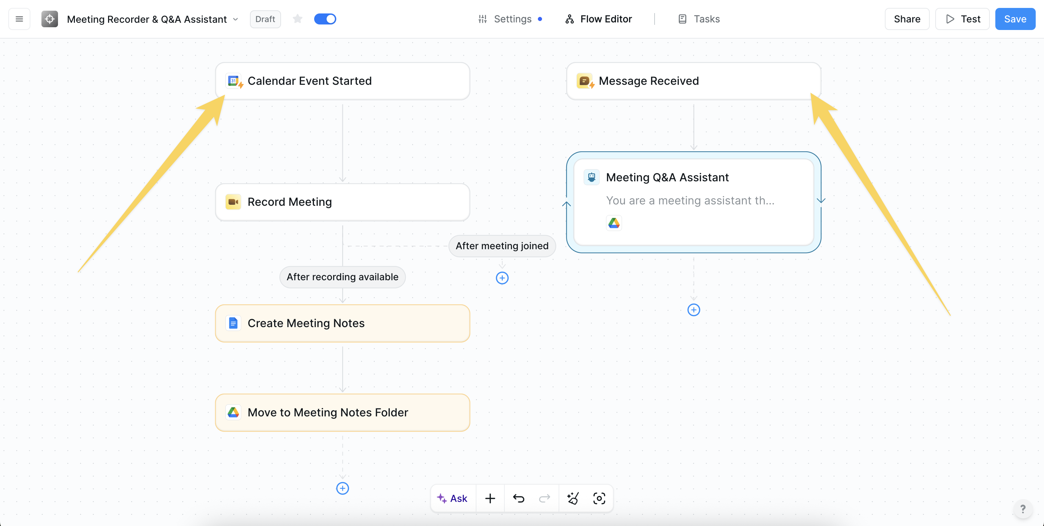
Task: Enable the workflow with the blue toggle
Action: point(325,19)
